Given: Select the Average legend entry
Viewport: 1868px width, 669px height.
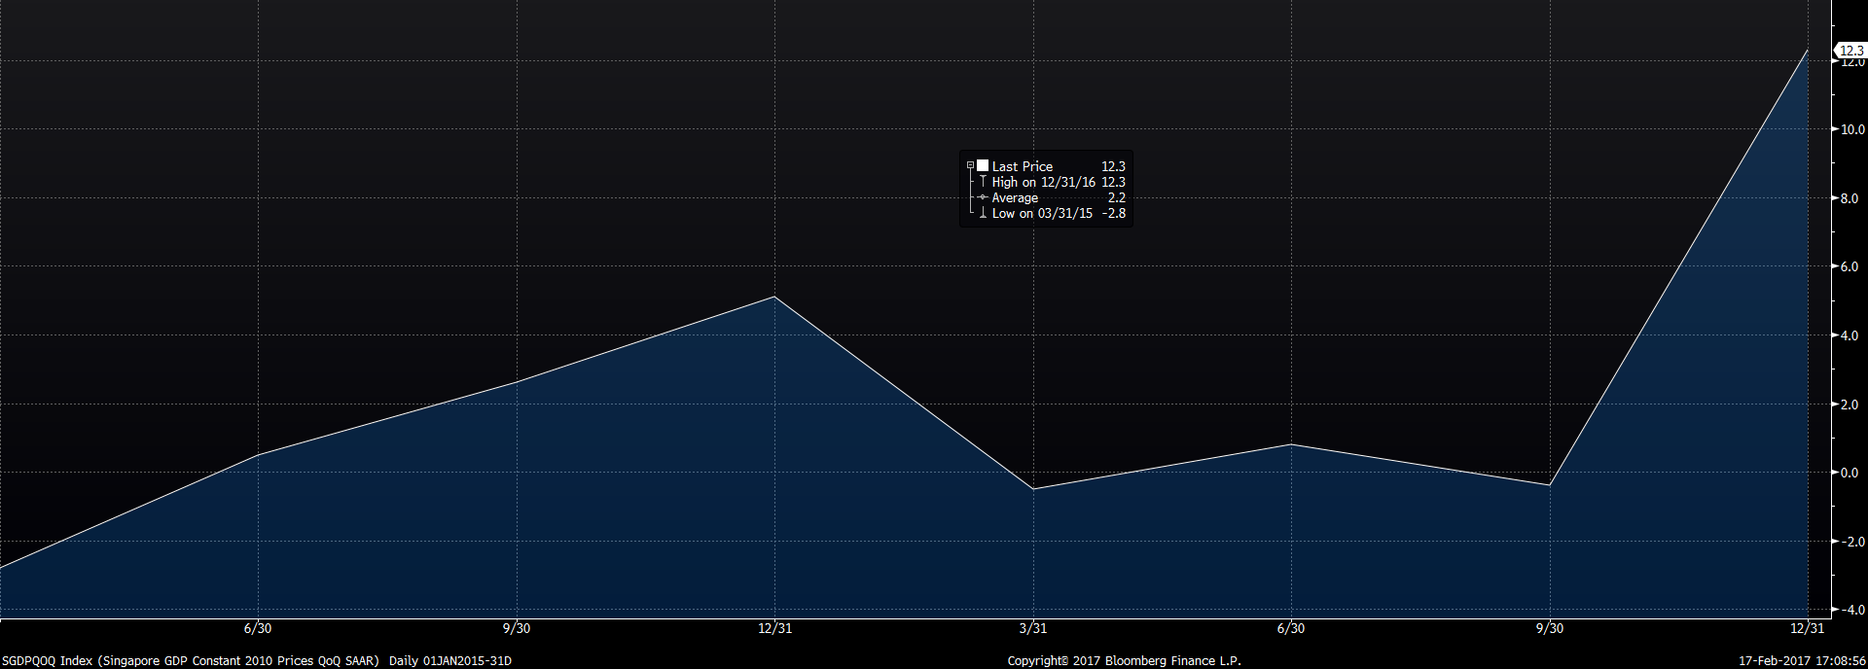Looking at the screenshot, I should [x=1015, y=197].
